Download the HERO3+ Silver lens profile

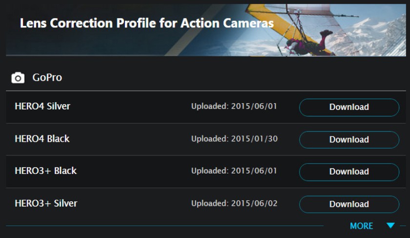349,204
